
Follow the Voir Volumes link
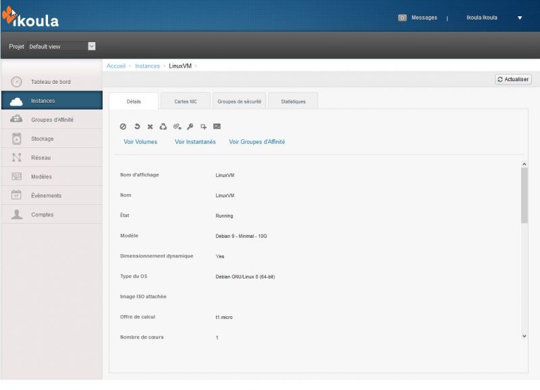[140, 142]
